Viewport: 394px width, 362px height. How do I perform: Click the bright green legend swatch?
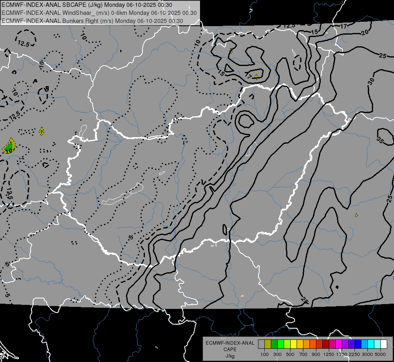281,344
